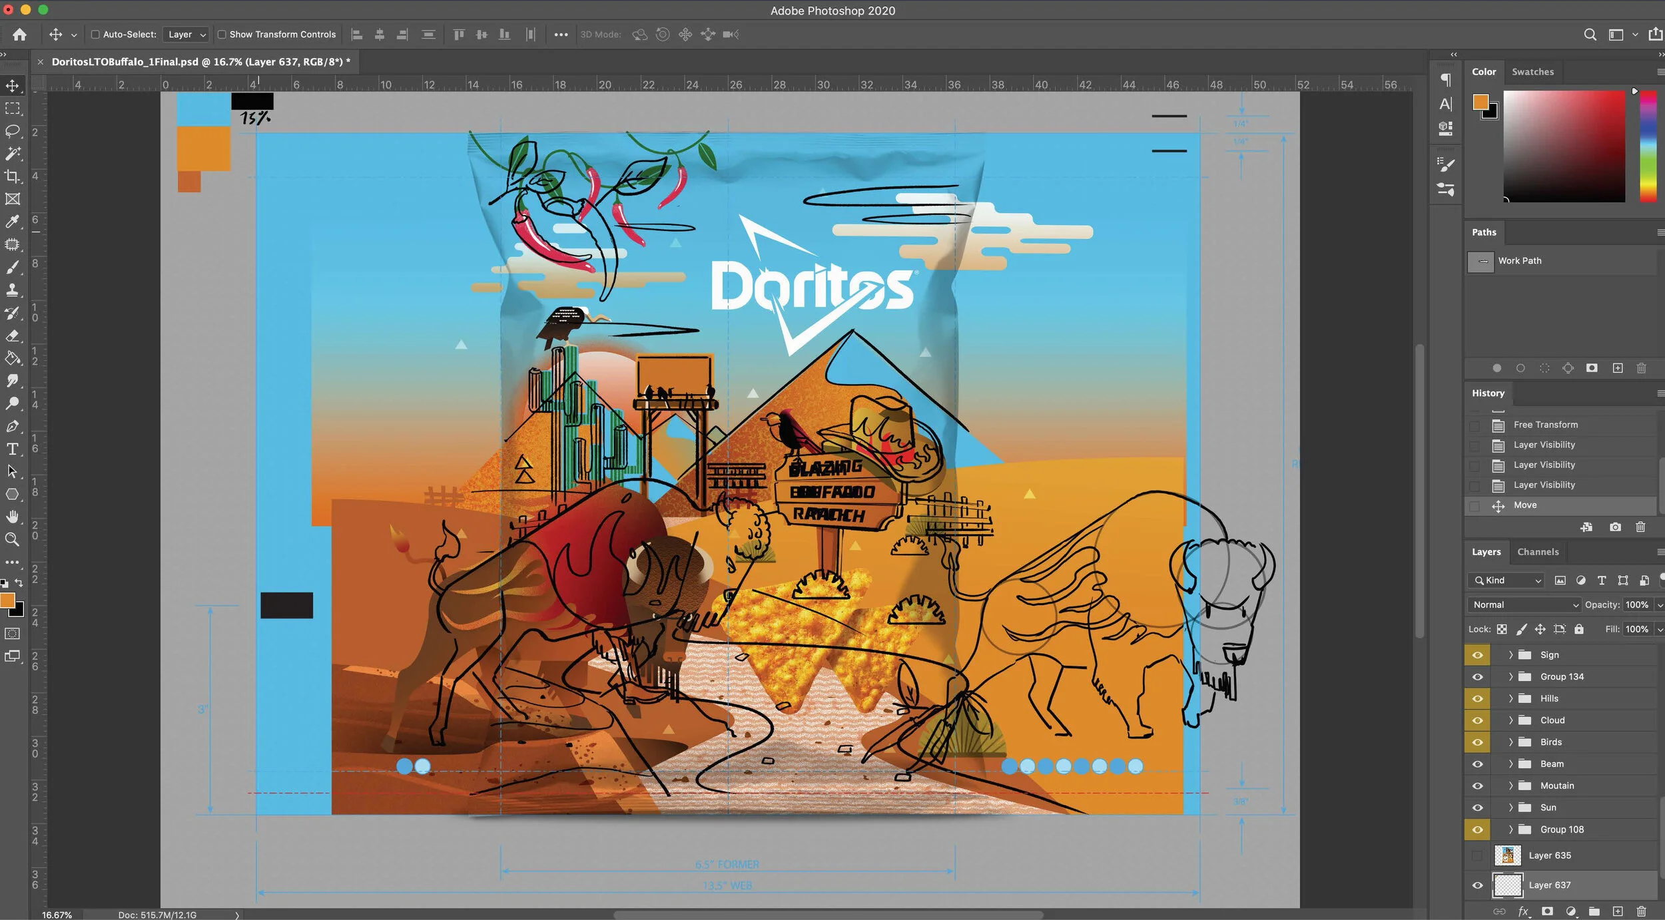Swap foreground and background colors in the toolbar
The width and height of the screenshot is (1665, 920).
click(19, 582)
